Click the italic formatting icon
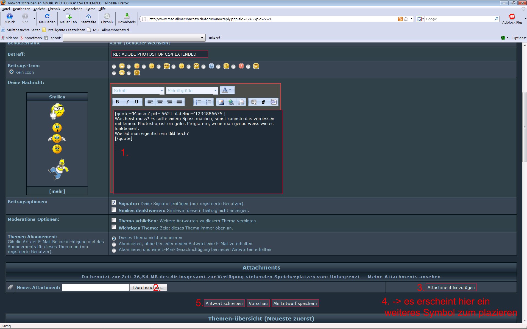This screenshot has height=329, width=527. 127,102
